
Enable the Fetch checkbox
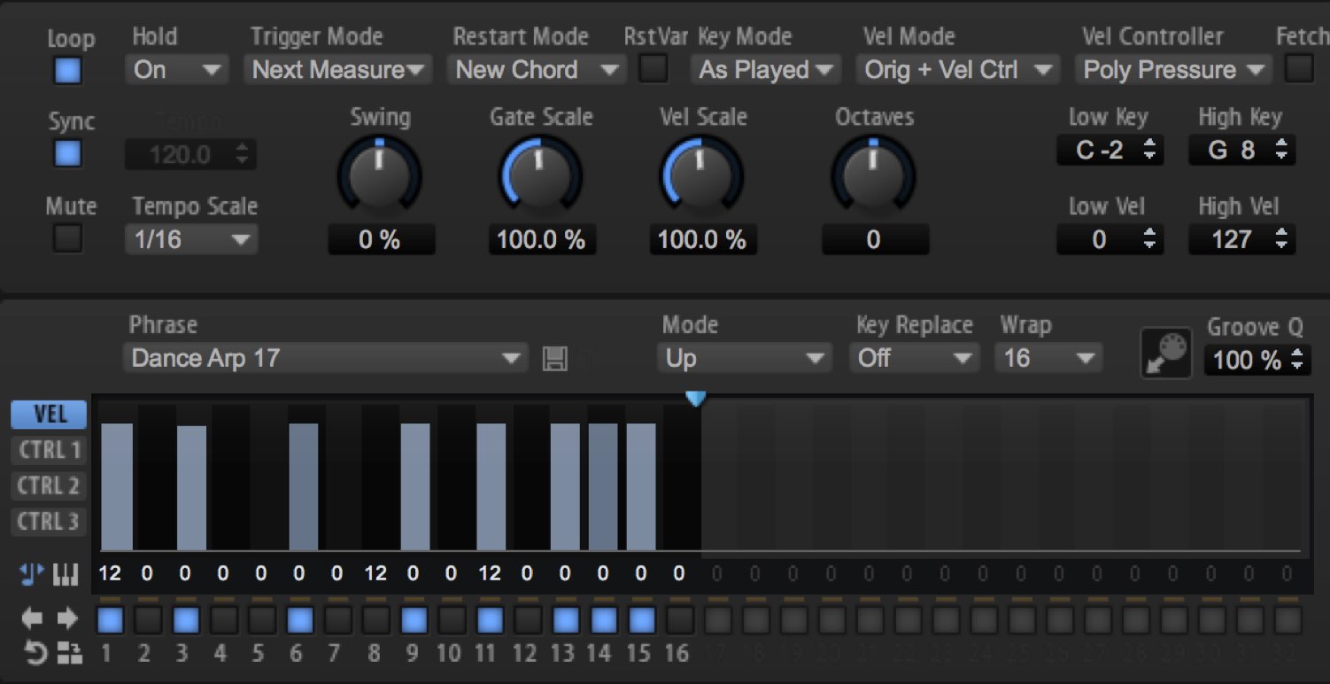tap(1299, 68)
